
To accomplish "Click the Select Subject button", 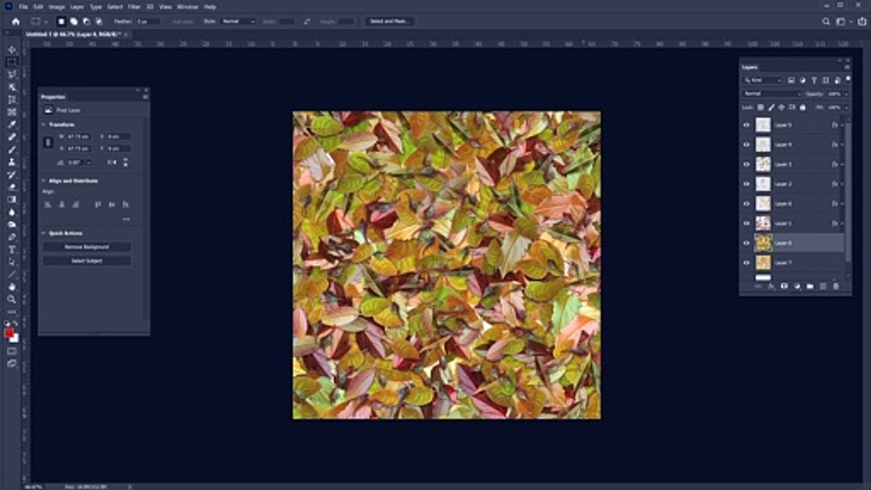I will [87, 261].
